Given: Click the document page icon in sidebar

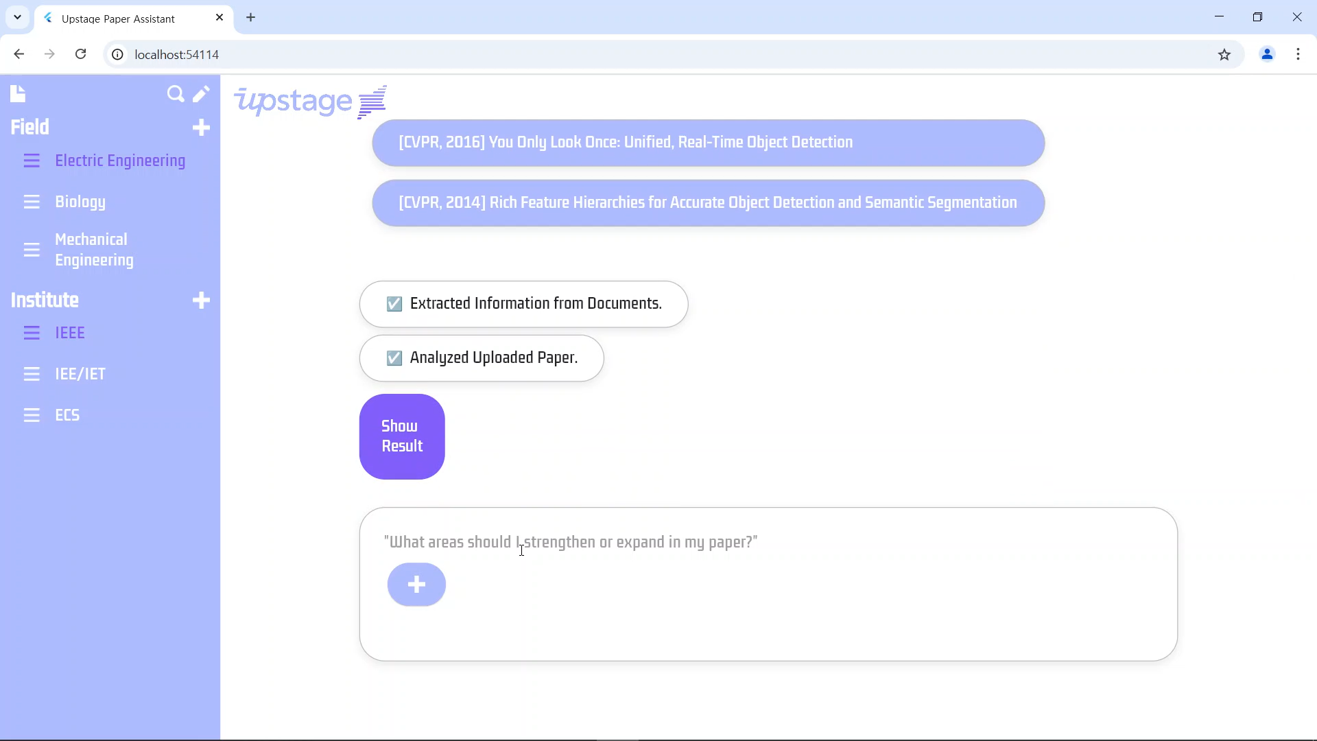Looking at the screenshot, I should pyautogui.click(x=19, y=93).
